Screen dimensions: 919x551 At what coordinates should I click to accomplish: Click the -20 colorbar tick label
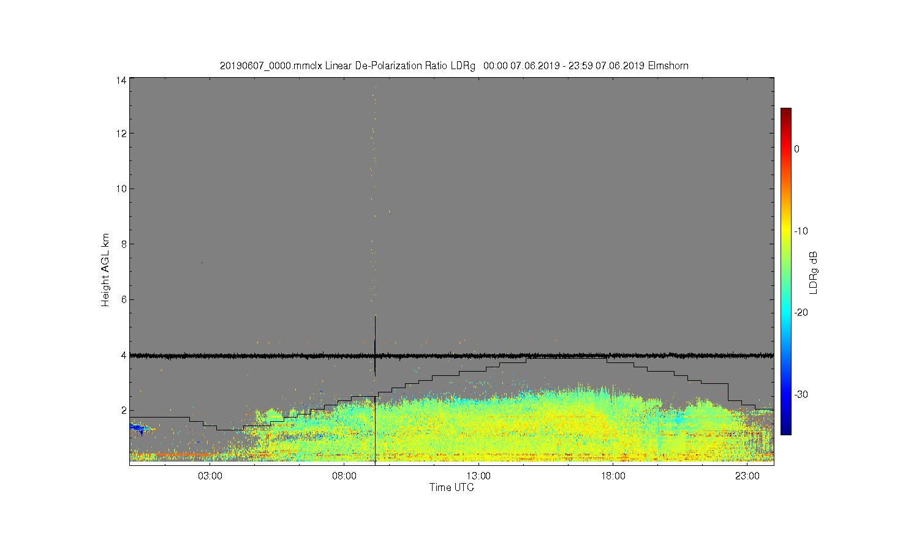(801, 312)
